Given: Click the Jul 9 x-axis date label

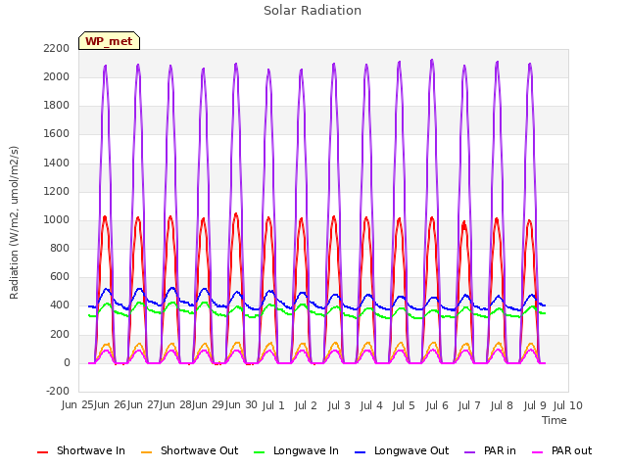Looking at the screenshot, I should click(x=535, y=406).
